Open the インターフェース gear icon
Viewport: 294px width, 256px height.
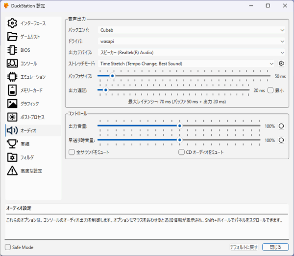[x=12, y=23]
